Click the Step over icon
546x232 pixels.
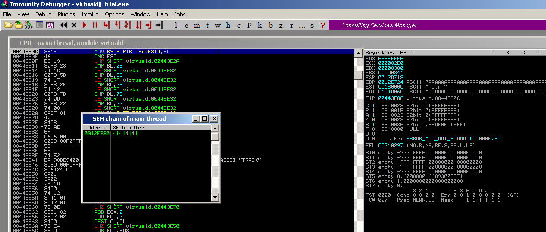117,25
